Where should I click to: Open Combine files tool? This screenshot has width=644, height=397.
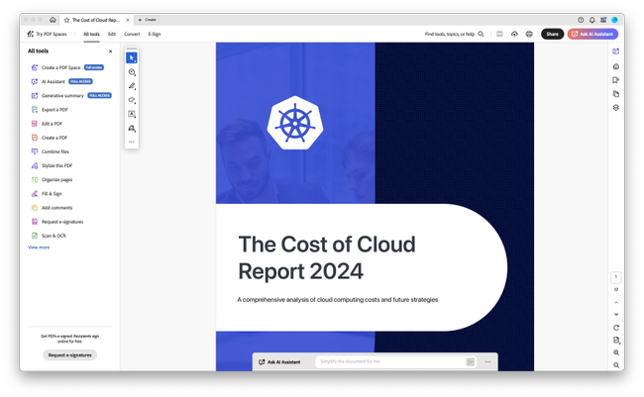(55, 151)
